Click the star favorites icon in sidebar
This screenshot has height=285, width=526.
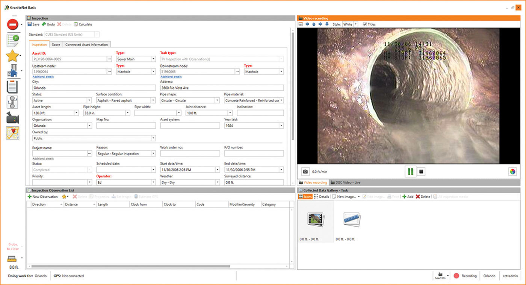coord(12,55)
